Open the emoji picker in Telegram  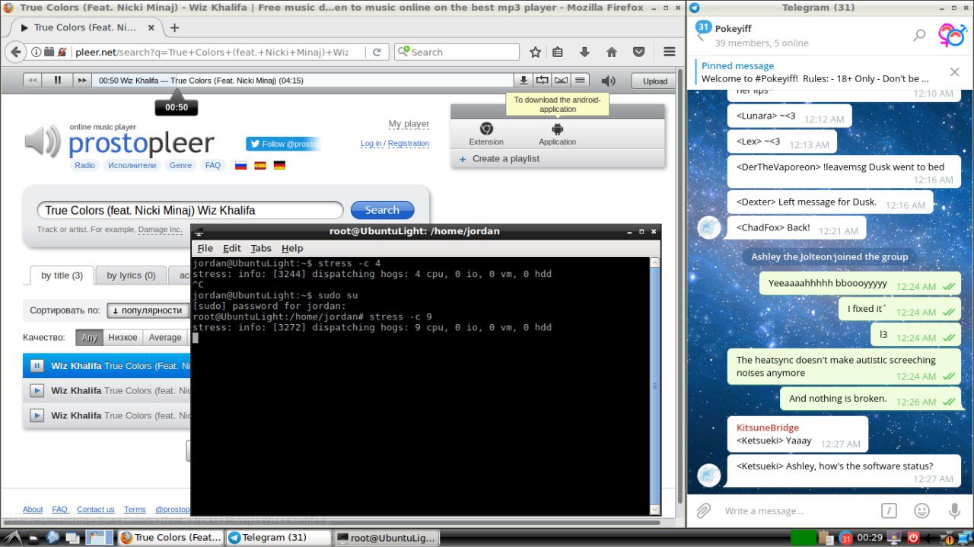point(921,510)
